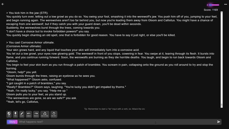Toggle the Story input mode button
Viewport: 229px width, 129px height.
12,122
